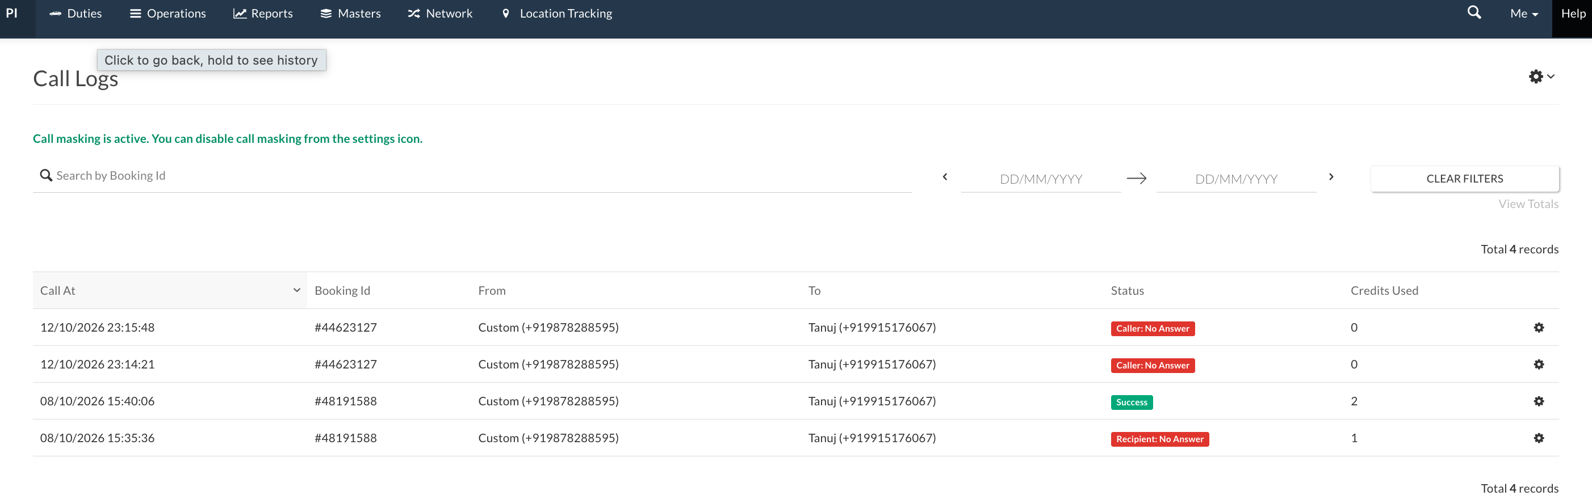Open page settings gear beside Call Logs
Screen dimensions: 1592x500
(x=1541, y=77)
